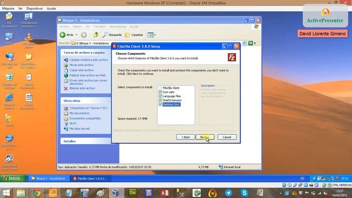Viewport: 352px width, 198px height.
Task: Open Total Network Inventory 3 desktop icon
Action: [29, 20]
